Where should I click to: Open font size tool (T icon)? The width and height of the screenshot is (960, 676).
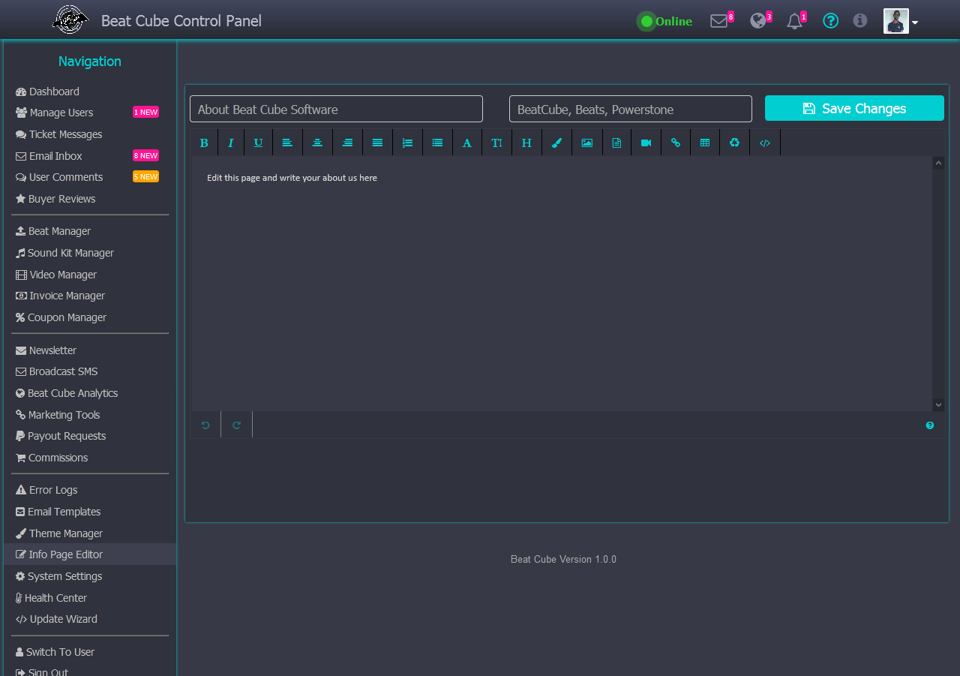(x=496, y=143)
